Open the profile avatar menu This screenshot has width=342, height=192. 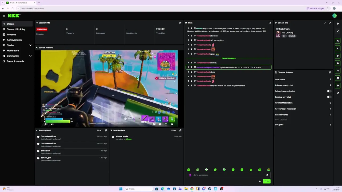tap(335, 16)
